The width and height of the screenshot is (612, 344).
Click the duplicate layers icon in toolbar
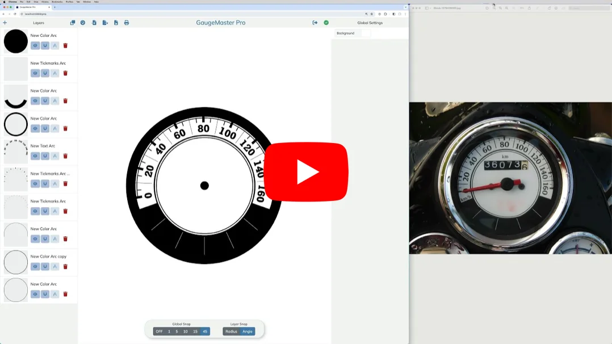pos(73,23)
